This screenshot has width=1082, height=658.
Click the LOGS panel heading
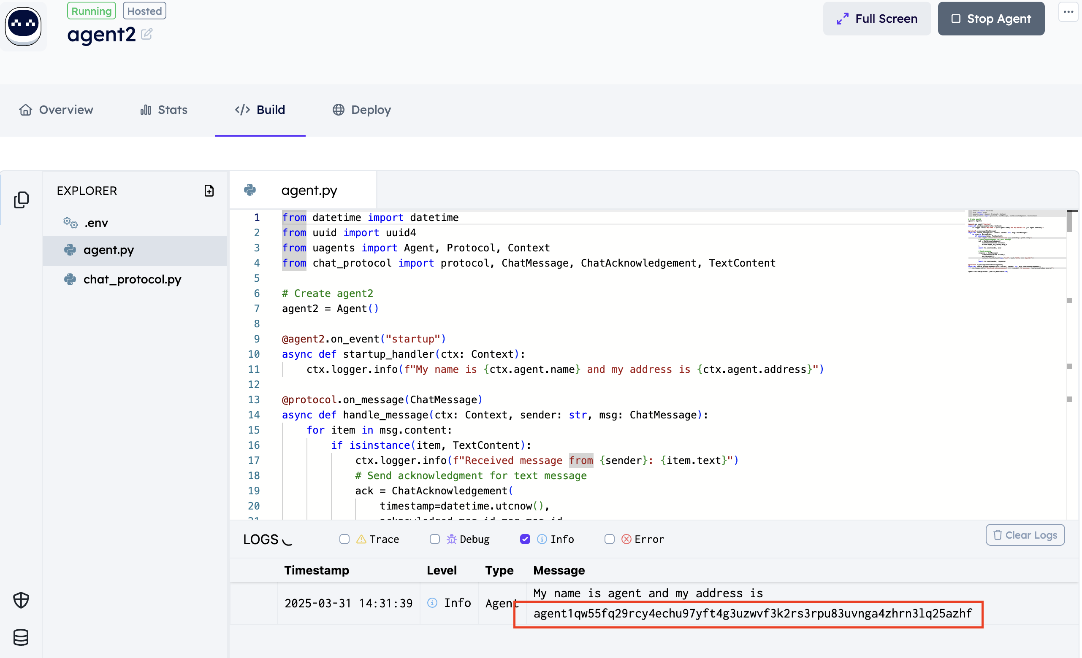coord(261,539)
